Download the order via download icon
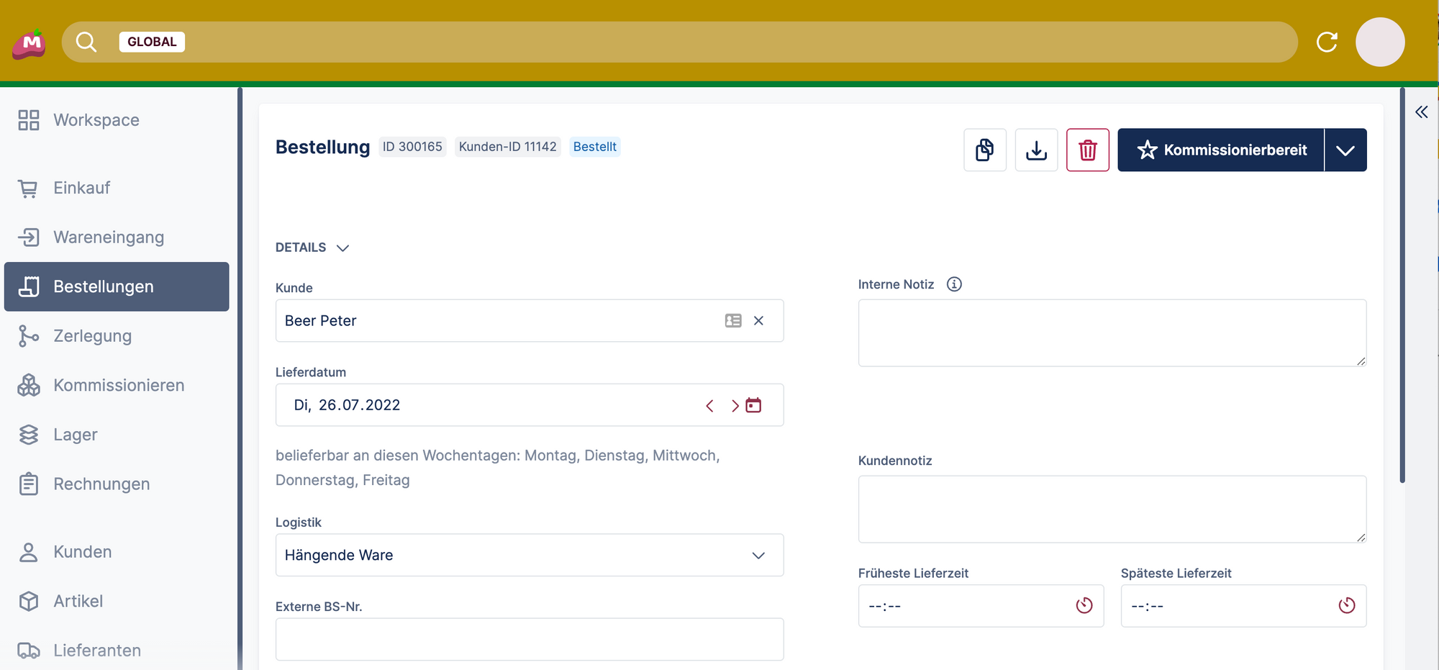Screen dimensions: 1439x670 1036,150
